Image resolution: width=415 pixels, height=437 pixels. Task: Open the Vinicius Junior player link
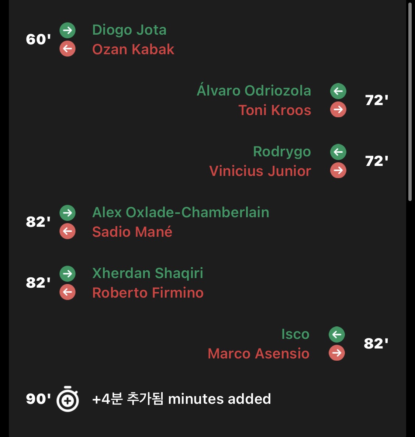click(260, 171)
